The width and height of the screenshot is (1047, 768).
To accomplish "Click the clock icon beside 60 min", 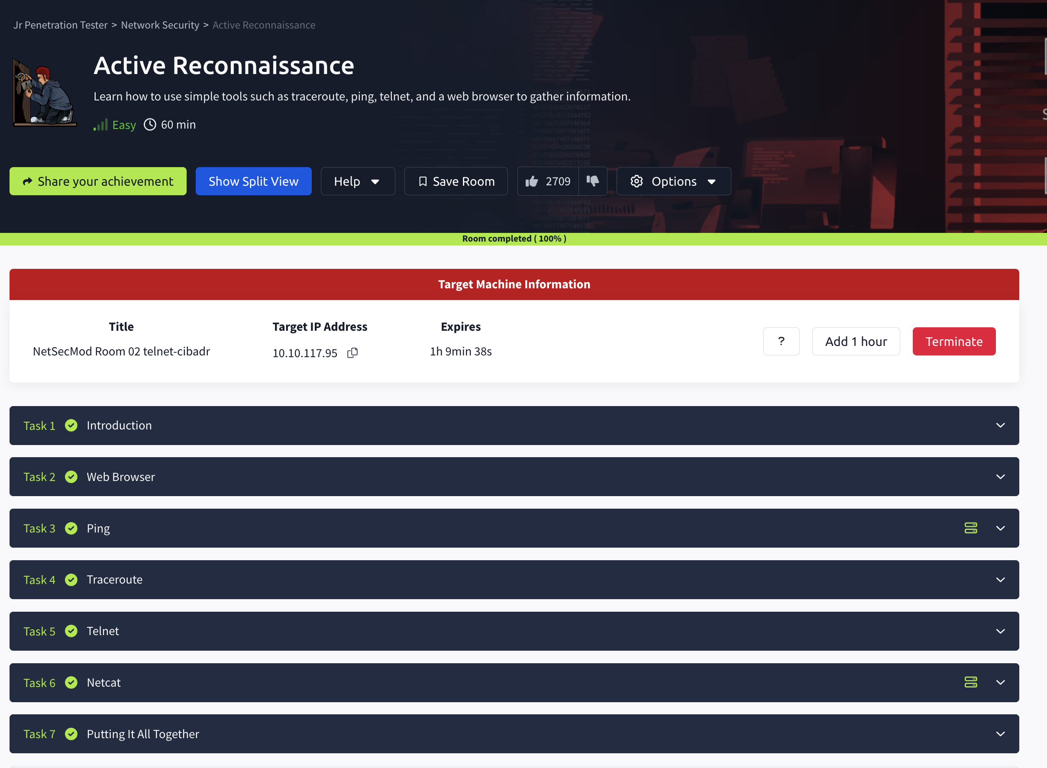I will (x=150, y=125).
